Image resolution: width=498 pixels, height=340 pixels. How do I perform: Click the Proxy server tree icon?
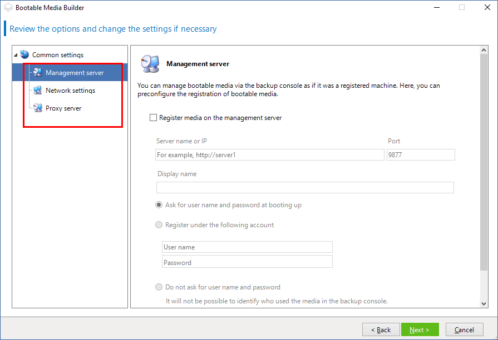[37, 108]
